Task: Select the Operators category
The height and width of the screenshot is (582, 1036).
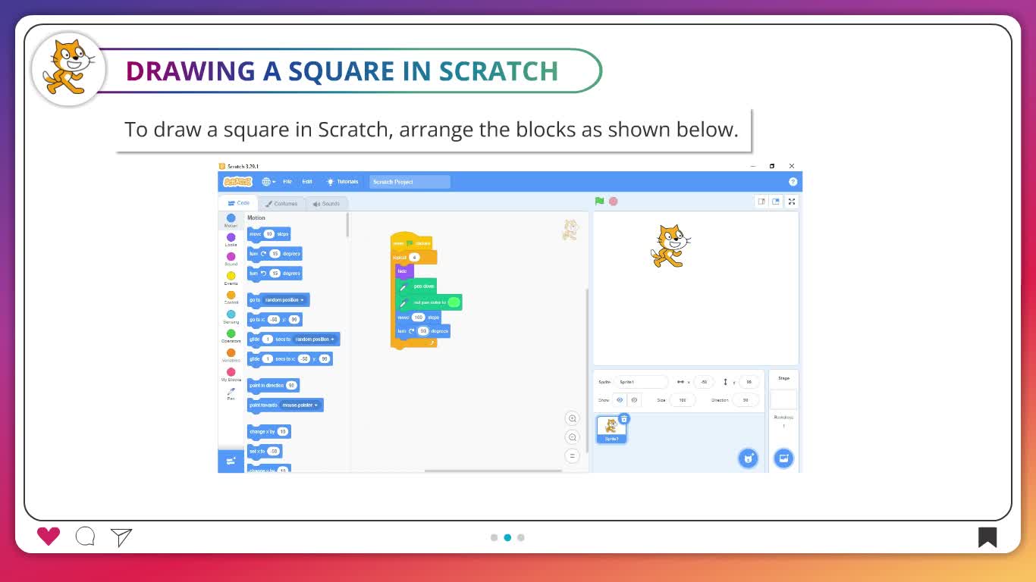Action: click(231, 336)
